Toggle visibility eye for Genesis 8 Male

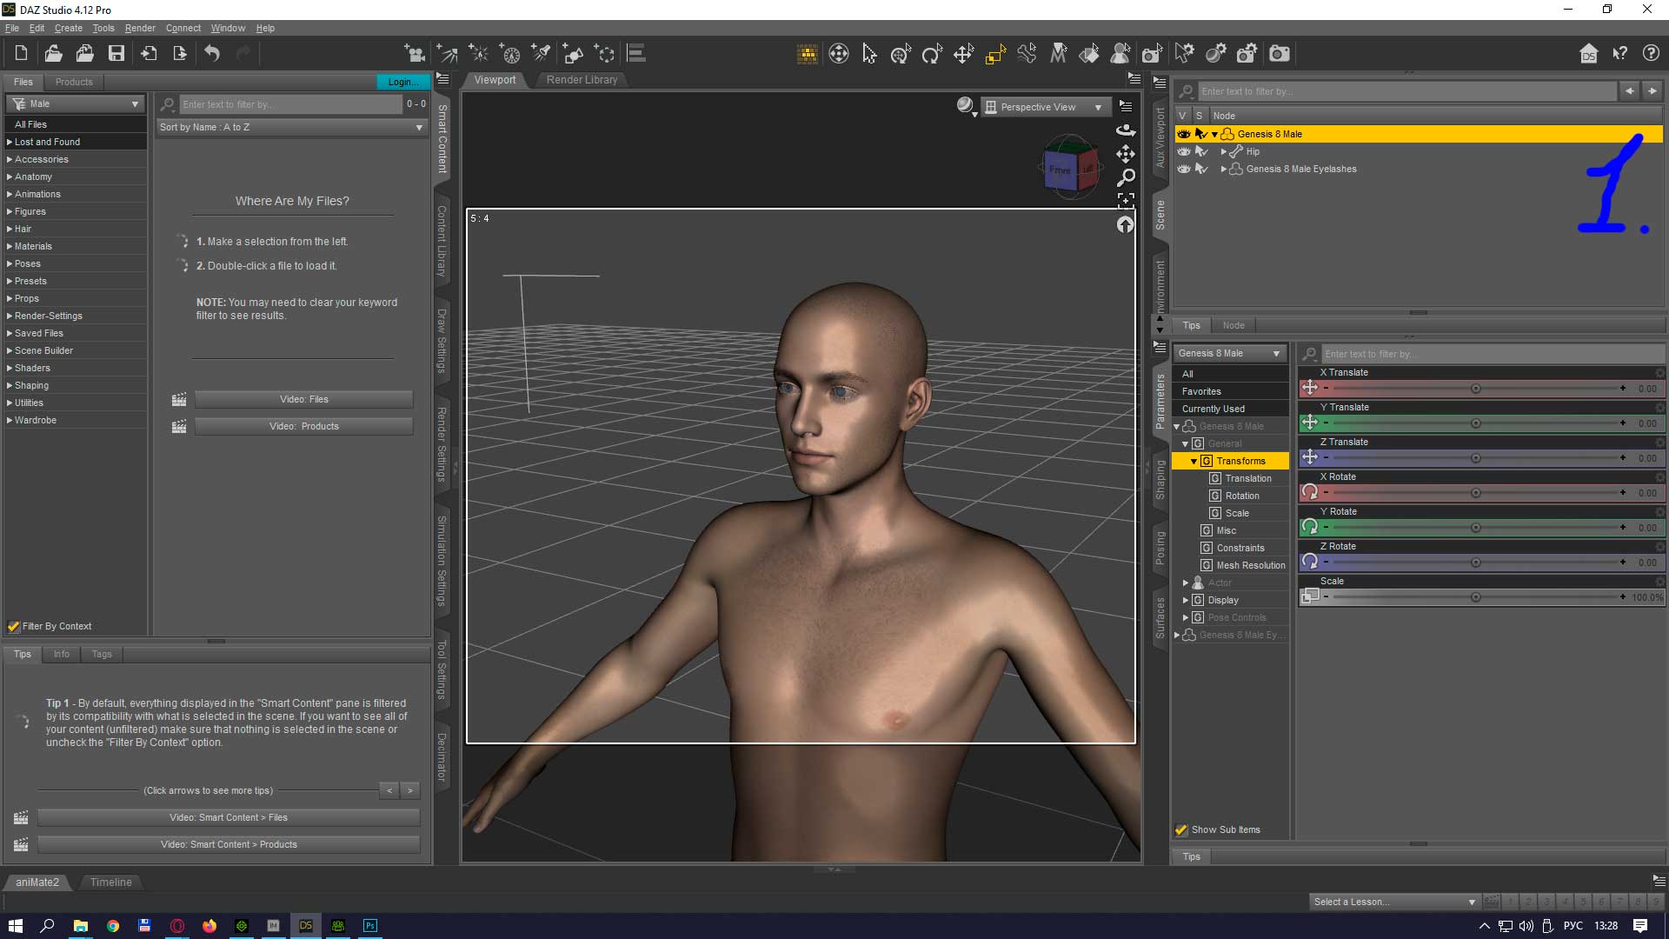[x=1184, y=134]
